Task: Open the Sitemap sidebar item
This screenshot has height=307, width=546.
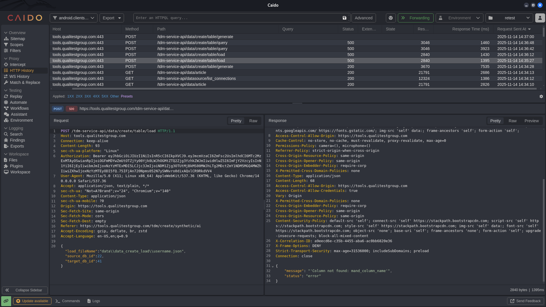Action: tap(18, 39)
